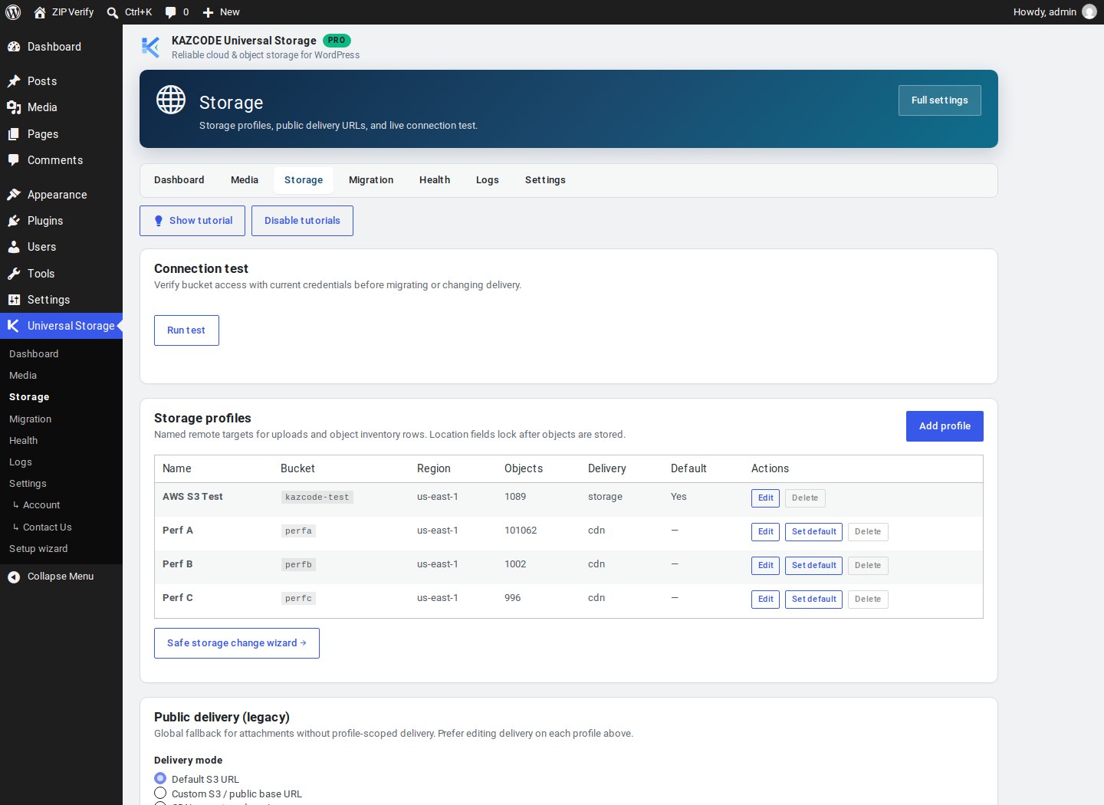Viewport: 1104px width, 805px height.
Task: Open the Health tab
Action: [x=435, y=180]
